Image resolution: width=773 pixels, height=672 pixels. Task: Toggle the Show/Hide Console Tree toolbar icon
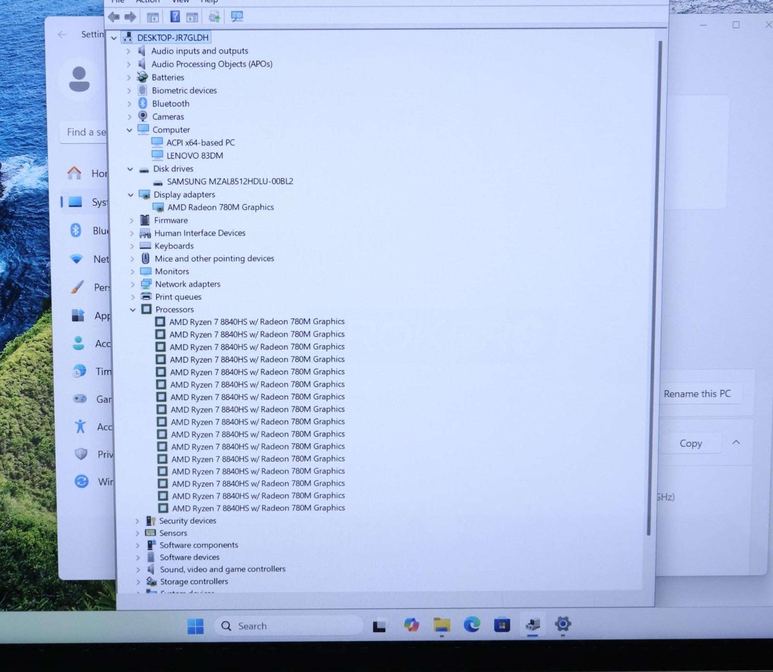click(x=153, y=18)
